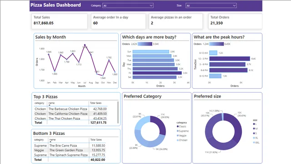Select size XXL in size legend

pyautogui.click(x=256, y=143)
